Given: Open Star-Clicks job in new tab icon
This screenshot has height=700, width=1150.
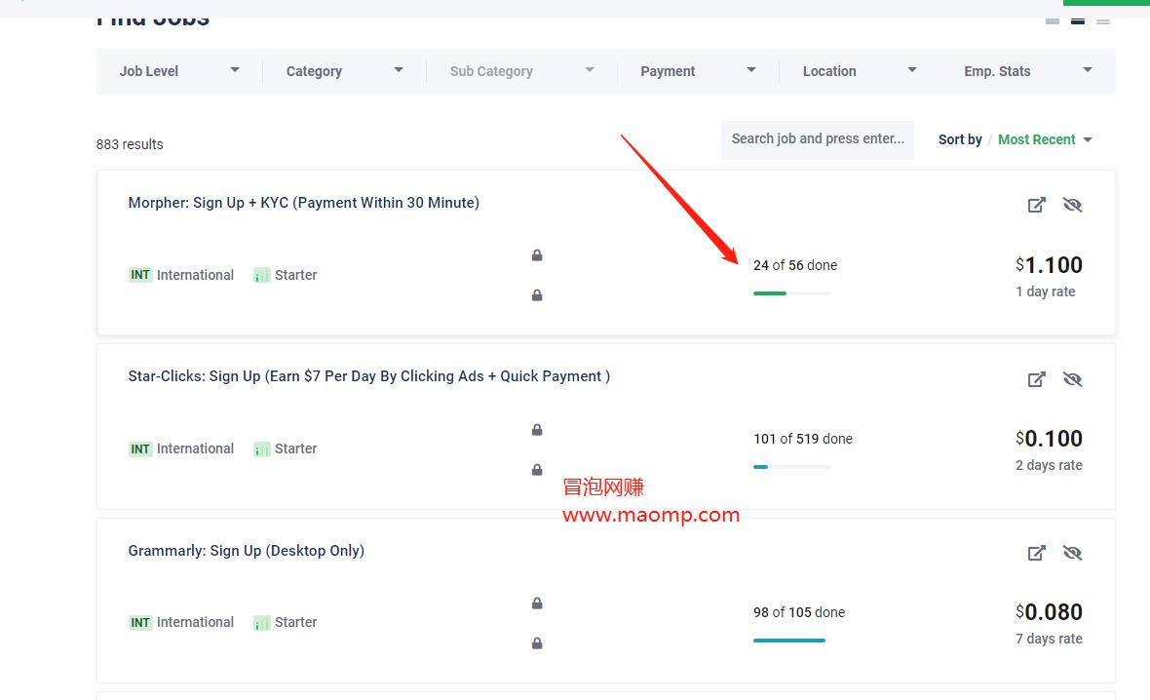Looking at the screenshot, I should pyautogui.click(x=1036, y=379).
